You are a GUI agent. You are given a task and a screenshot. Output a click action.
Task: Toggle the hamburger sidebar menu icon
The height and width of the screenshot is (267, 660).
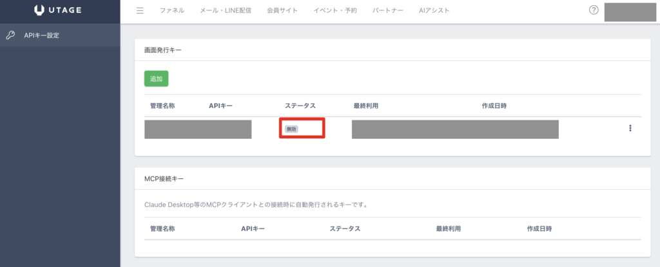click(140, 11)
